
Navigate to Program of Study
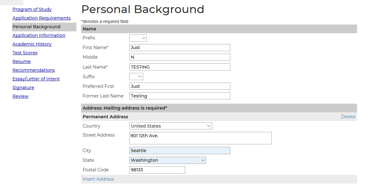(32, 9)
